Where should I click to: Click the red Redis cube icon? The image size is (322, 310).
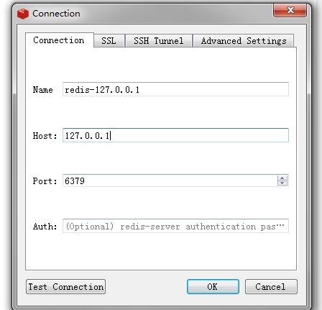23,14
